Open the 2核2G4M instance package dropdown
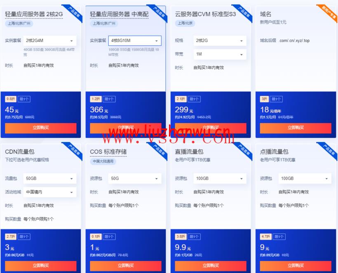 point(50,41)
